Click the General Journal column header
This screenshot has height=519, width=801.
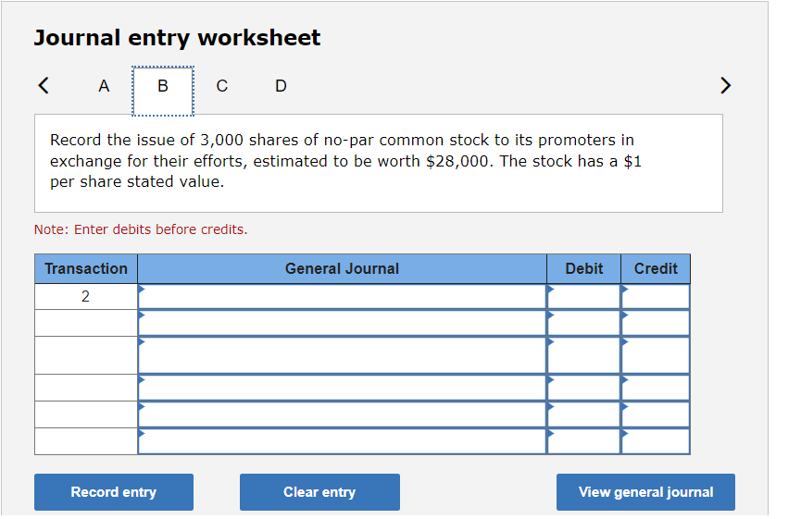(x=342, y=268)
